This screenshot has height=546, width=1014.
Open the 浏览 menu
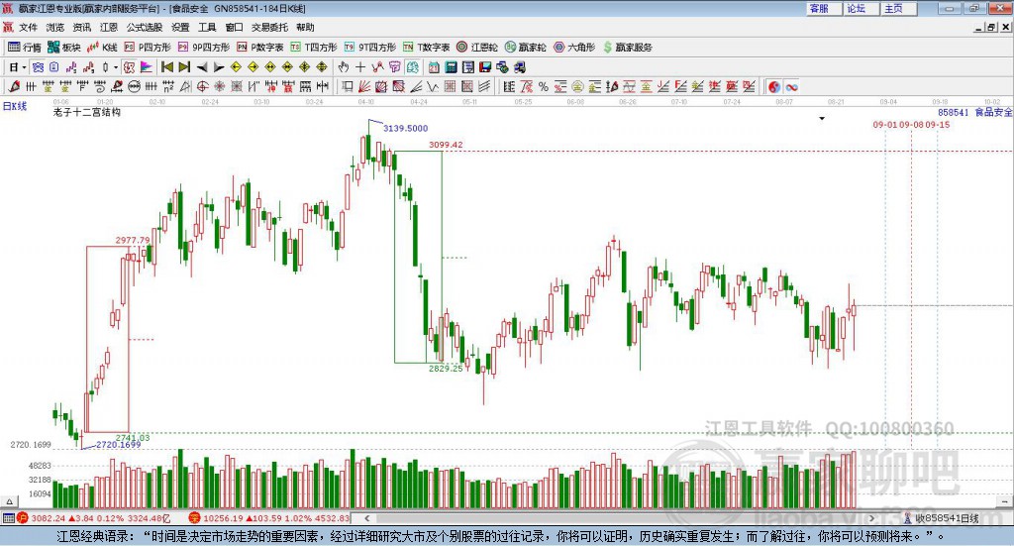pos(55,27)
